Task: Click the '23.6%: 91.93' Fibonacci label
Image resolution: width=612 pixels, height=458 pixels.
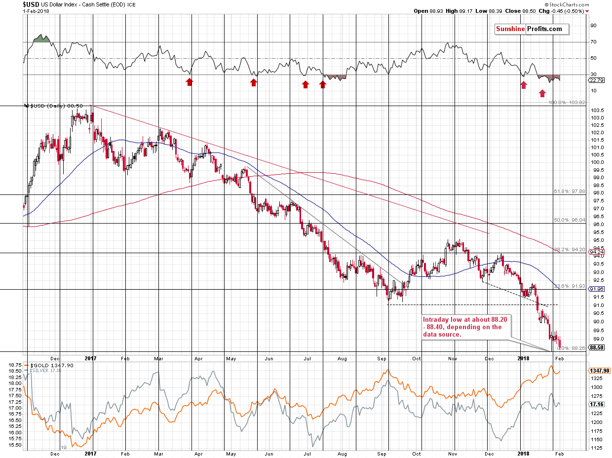Action: coord(569,286)
